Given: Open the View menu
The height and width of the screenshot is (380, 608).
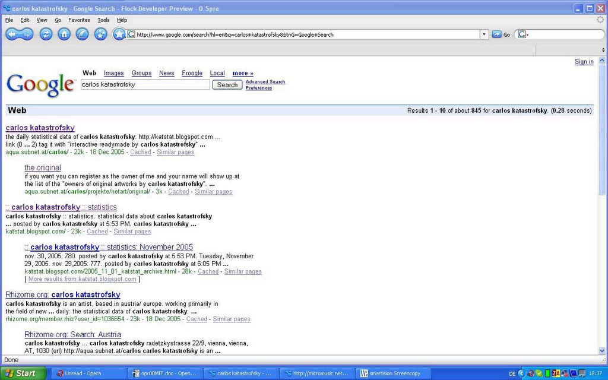Looking at the screenshot, I should coord(42,20).
